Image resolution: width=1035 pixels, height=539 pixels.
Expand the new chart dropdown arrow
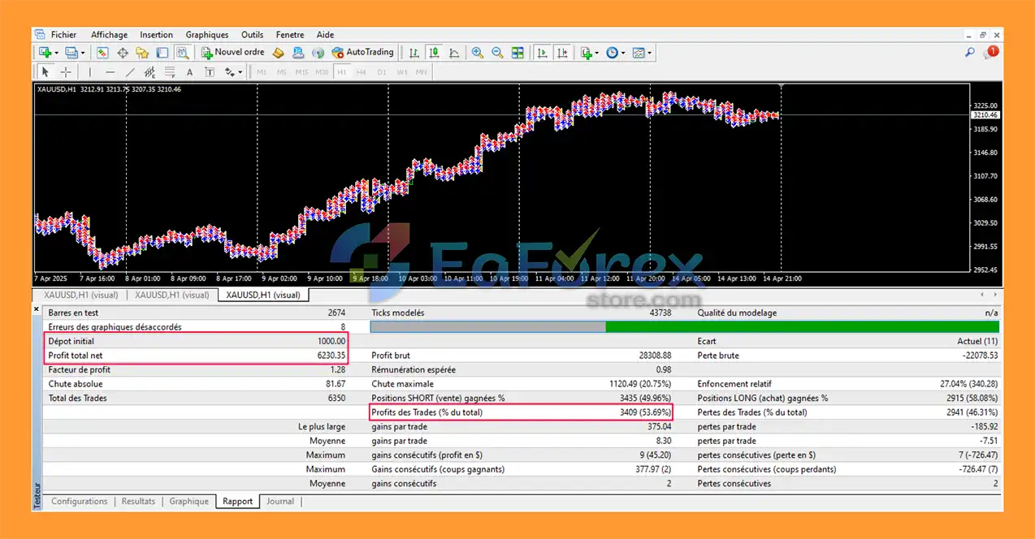coord(56,54)
